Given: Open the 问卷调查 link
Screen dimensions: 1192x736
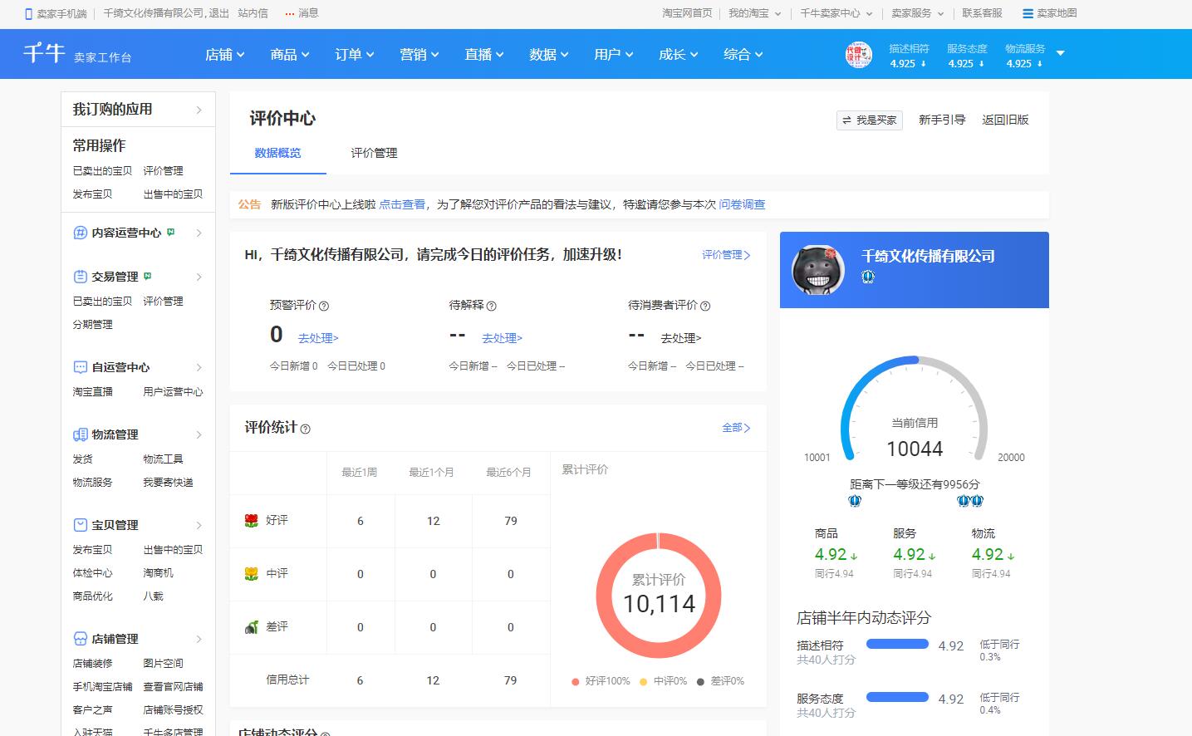Looking at the screenshot, I should tap(742, 204).
